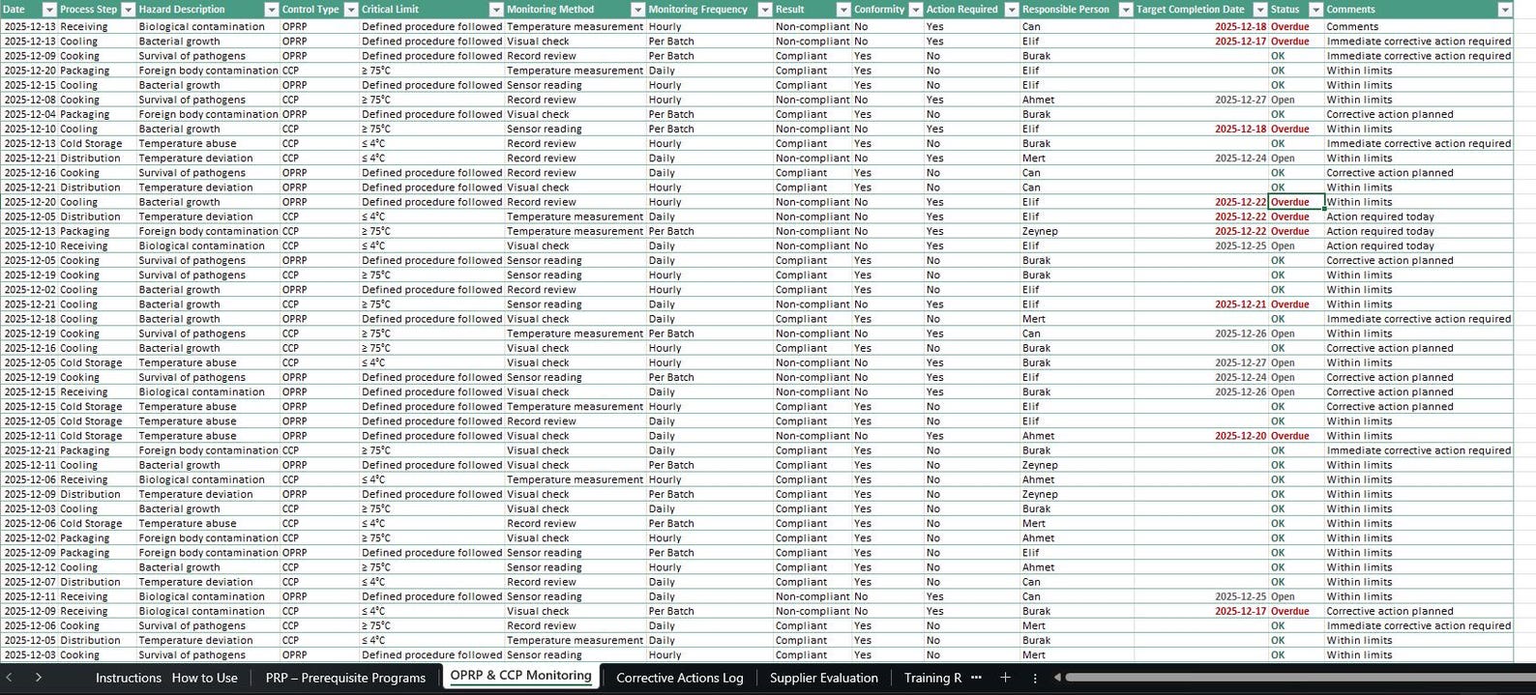Viewport: 1536px width, 695px height.
Task: Select the OPRP & CCP Monitoring sheet tab
Action: pos(520,676)
